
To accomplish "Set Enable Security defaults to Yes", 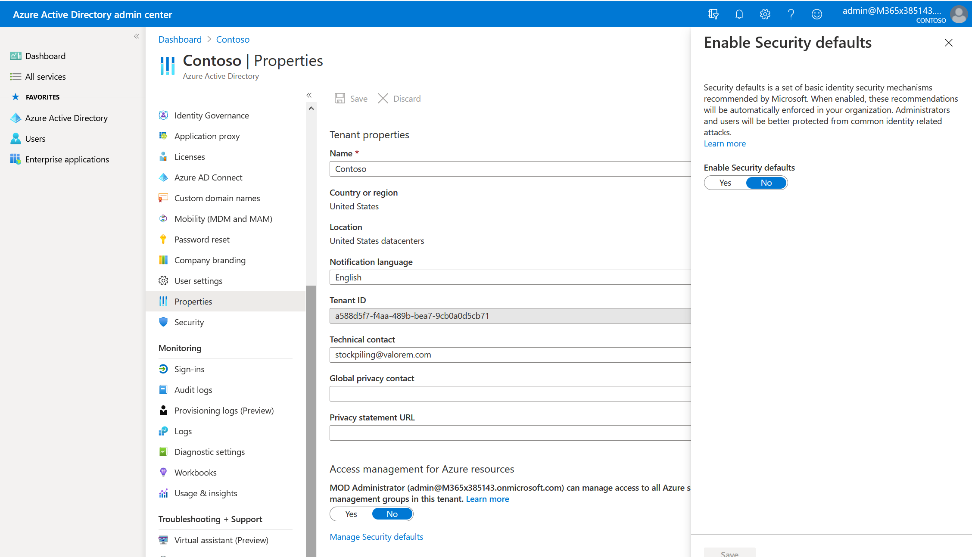I will tap(725, 183).
